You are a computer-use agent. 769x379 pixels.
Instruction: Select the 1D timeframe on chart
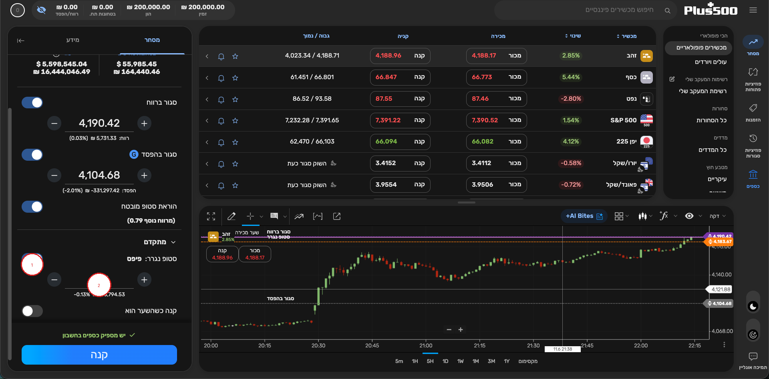445,361
